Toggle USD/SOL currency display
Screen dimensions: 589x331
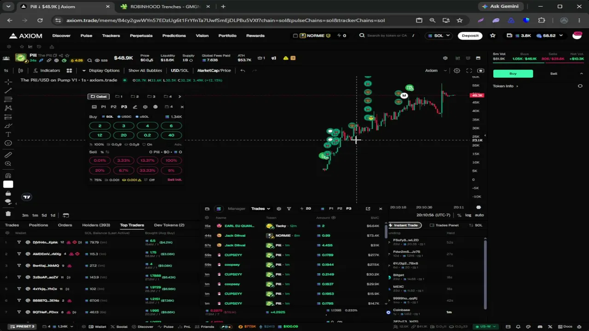[179, 70]
